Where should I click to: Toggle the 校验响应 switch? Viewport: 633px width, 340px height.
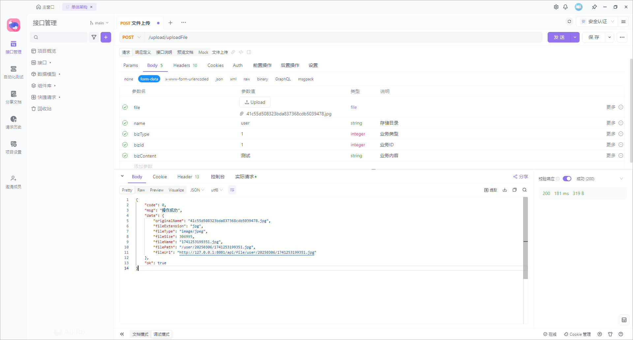[567, 179]
